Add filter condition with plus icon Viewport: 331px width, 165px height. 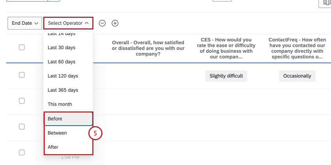tap(115, 23)
